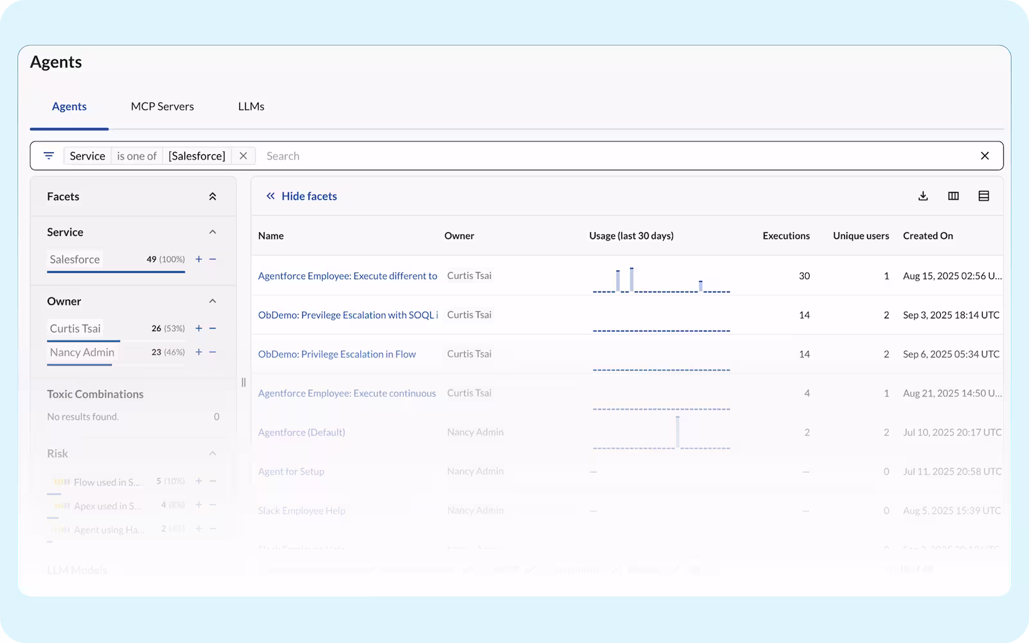Viewport: 1029px width, 643px height.
Task: Collapse the Service facet section
Action: pos(213,231)
